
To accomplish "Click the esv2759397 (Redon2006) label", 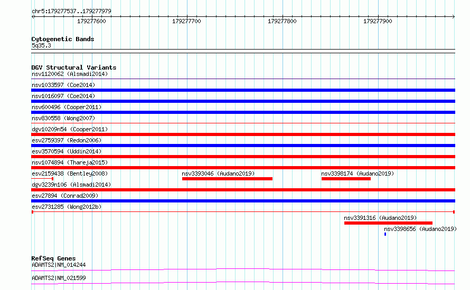I will [x=67, y=140].
